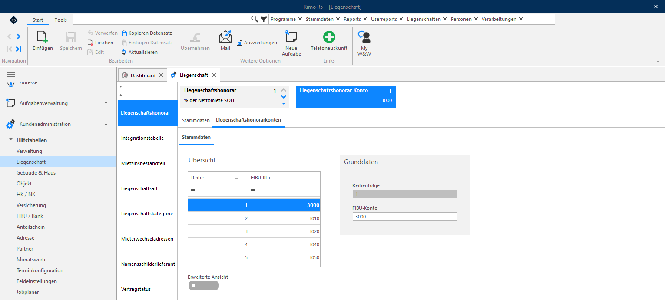Open the Mail icon in ribbon
This screenshot has height=300, width=665.
coord(225,37)
